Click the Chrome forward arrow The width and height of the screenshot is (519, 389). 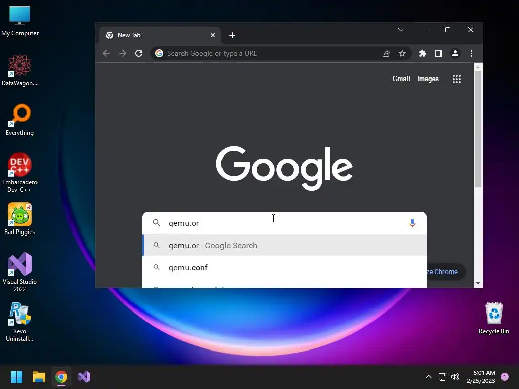[123, 53]
